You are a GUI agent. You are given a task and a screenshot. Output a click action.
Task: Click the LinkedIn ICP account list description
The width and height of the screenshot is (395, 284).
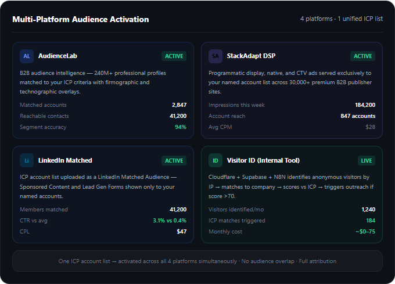click(98, 186)
